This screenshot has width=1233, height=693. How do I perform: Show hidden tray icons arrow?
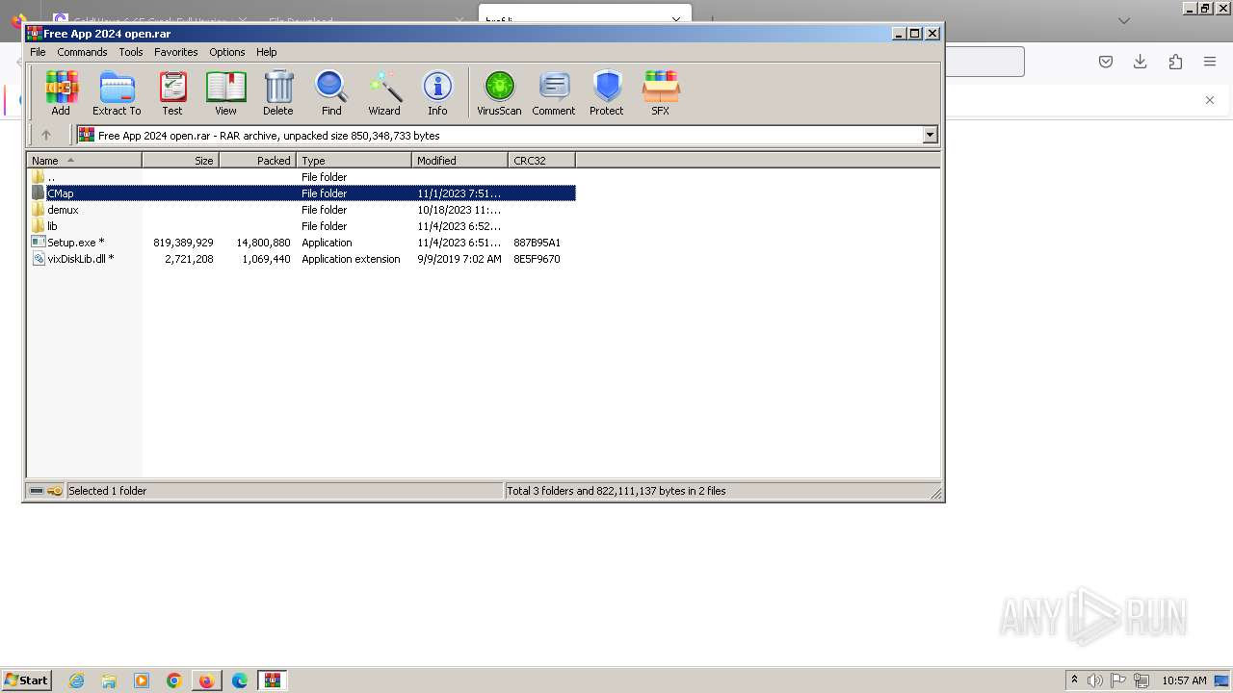(1074, 680)
